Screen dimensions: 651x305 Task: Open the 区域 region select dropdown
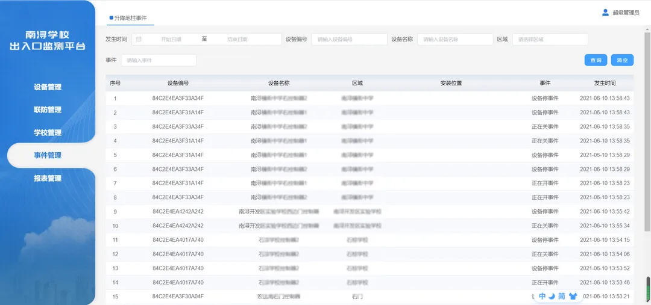point(550,39)
